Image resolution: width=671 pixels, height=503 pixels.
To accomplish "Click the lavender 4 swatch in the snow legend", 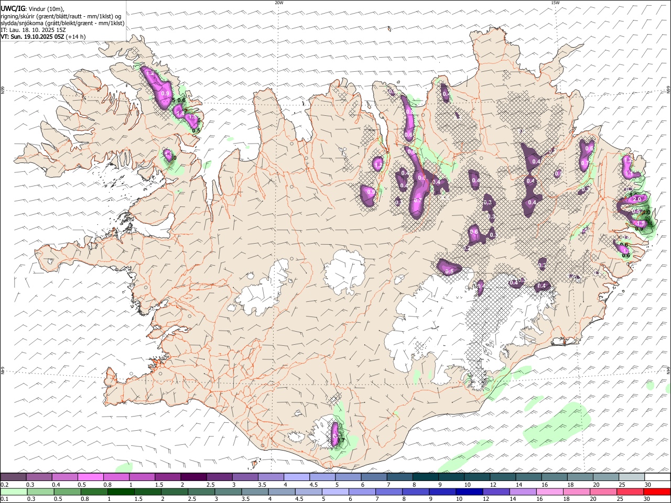I will click(x=297, y=477).
